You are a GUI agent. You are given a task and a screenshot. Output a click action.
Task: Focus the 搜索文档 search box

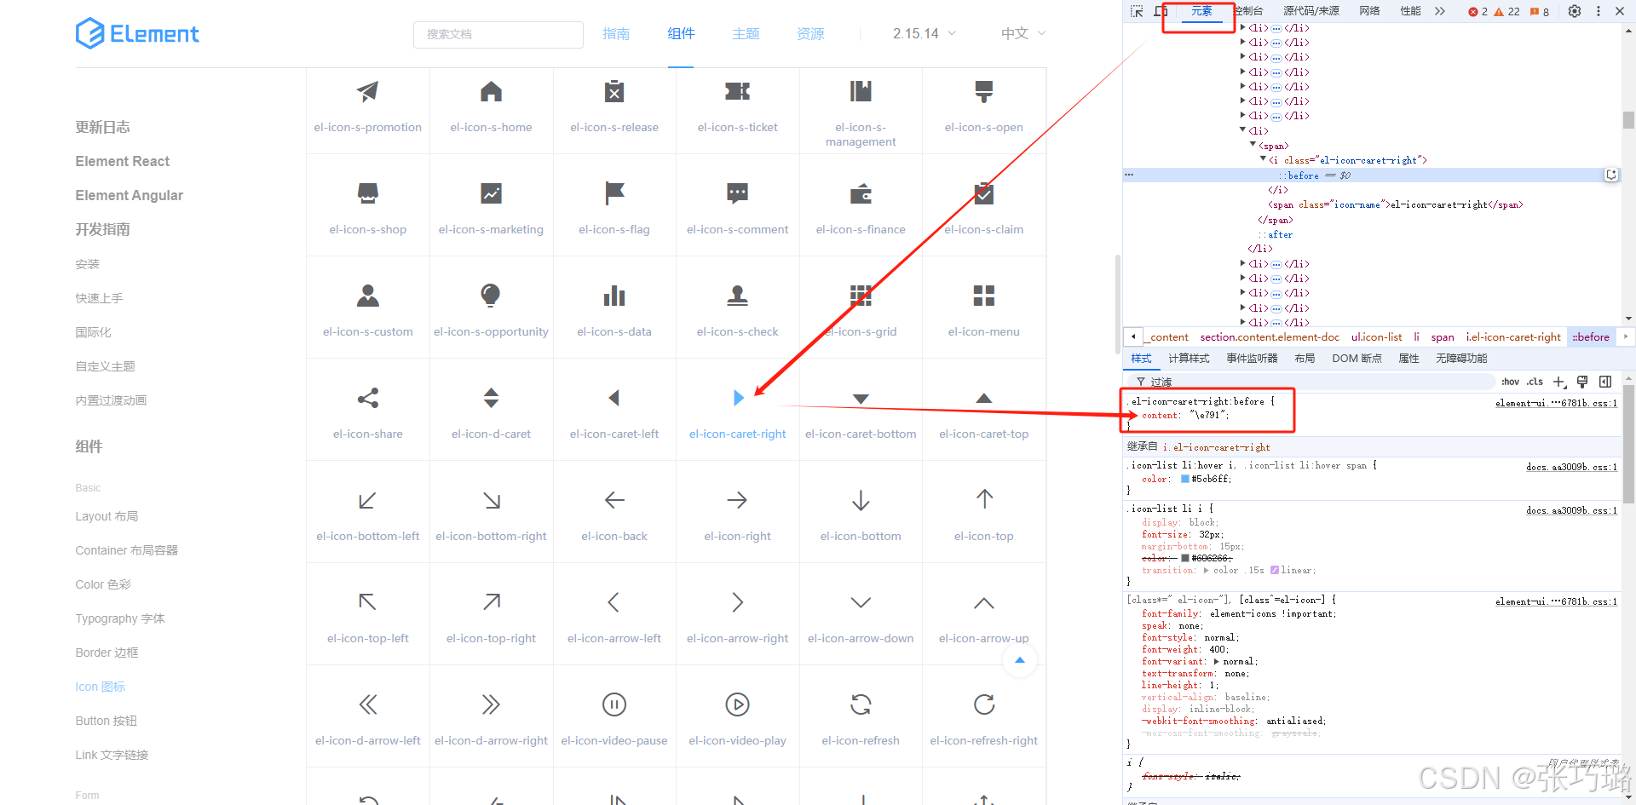point(498,34)
